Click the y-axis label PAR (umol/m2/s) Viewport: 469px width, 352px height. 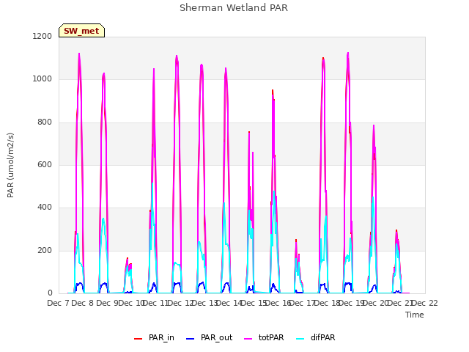click(x=10, y=165)
